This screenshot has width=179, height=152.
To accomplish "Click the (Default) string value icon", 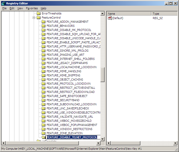I will point(110,18).
